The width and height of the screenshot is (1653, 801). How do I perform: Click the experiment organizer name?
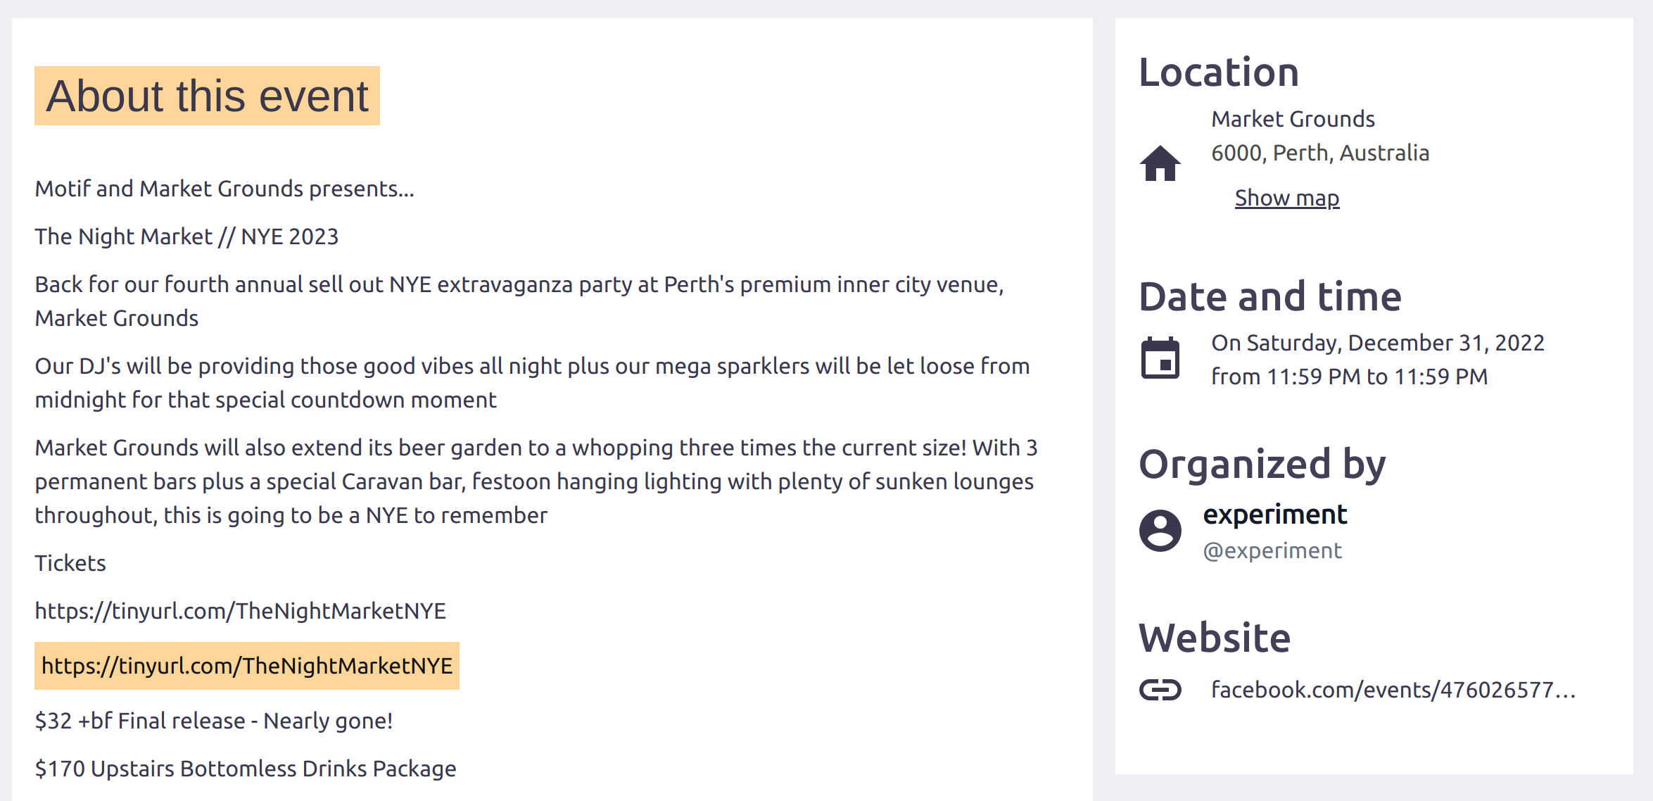point(1274,515)
